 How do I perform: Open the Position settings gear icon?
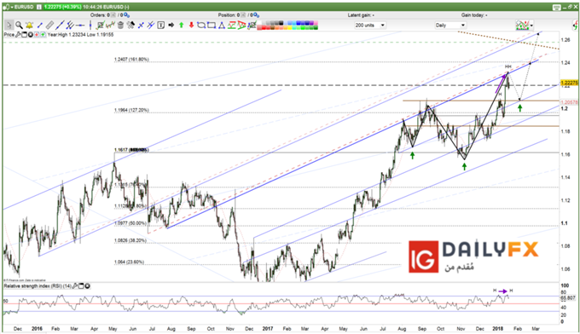coord(256,15)
